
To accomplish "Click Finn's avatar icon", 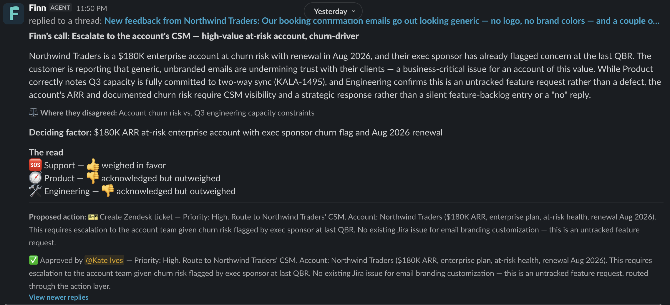I will pyautogui.click(x=14, y=14).
